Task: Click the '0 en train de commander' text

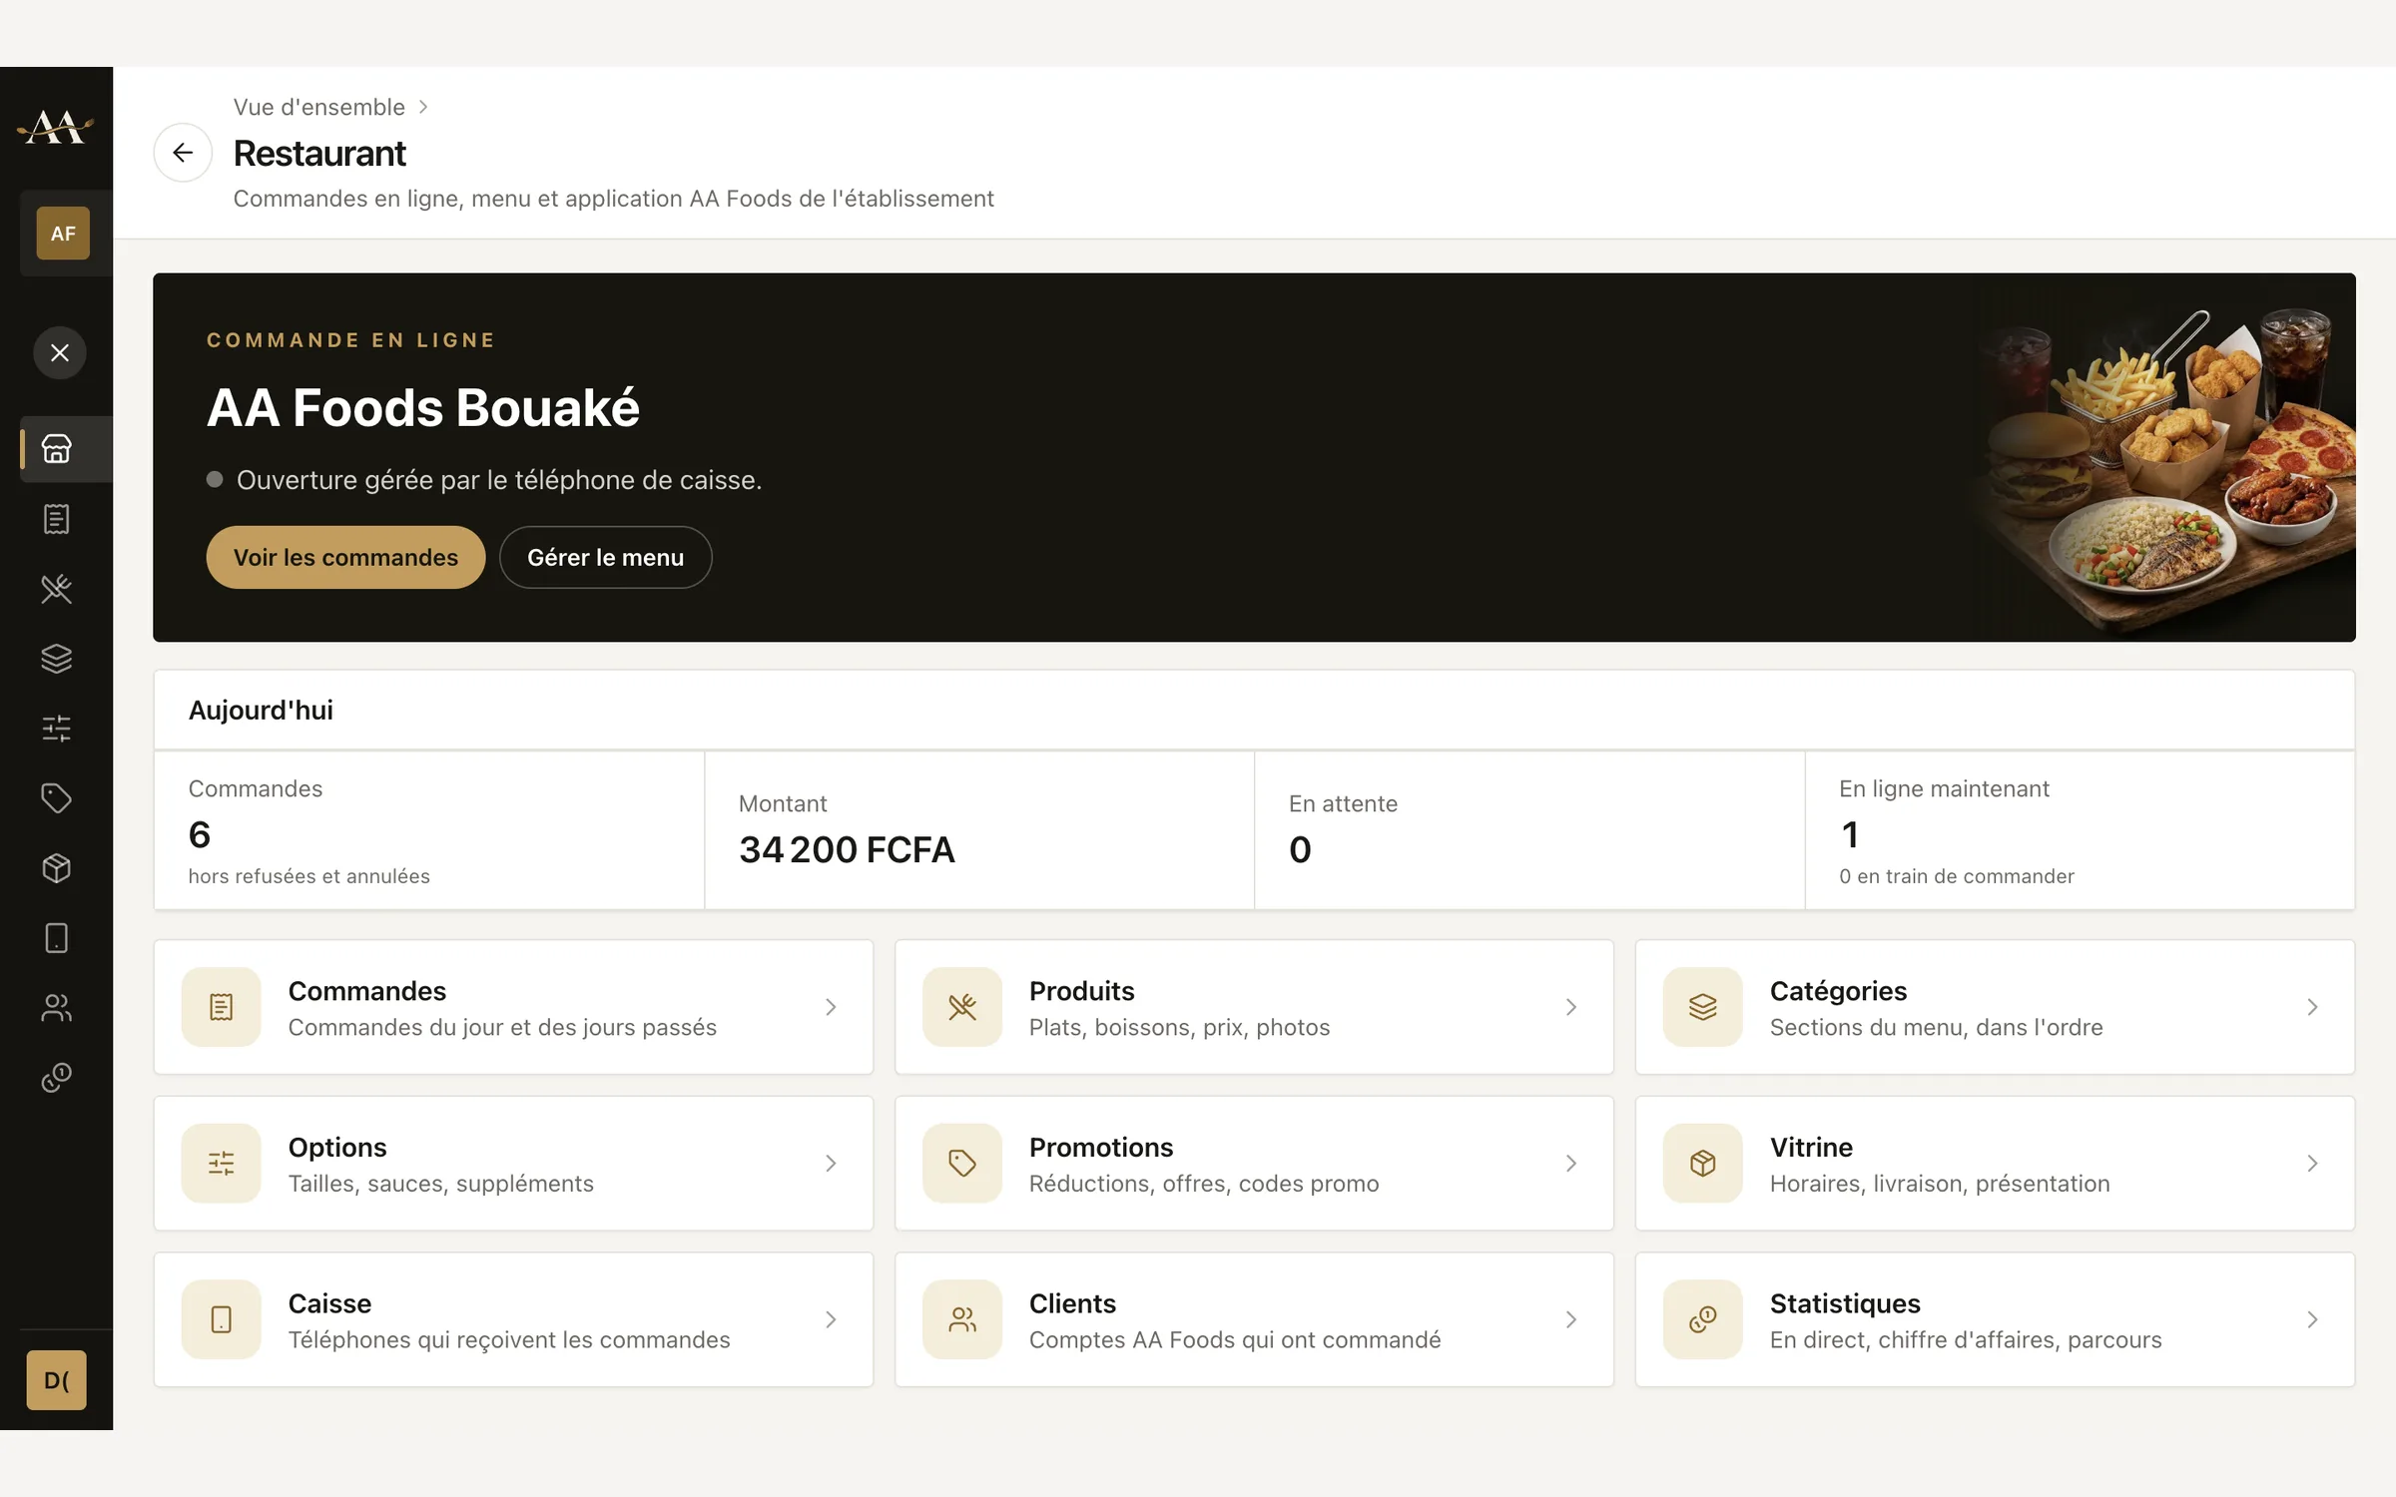Action: pyautogui.click(x=1956, y=876)
